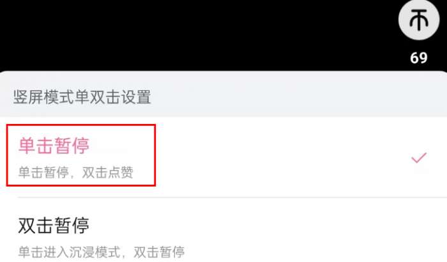Screen dimensions: 447x262
Task: Click inside the red highlighted box
Action: pos(81,155)
